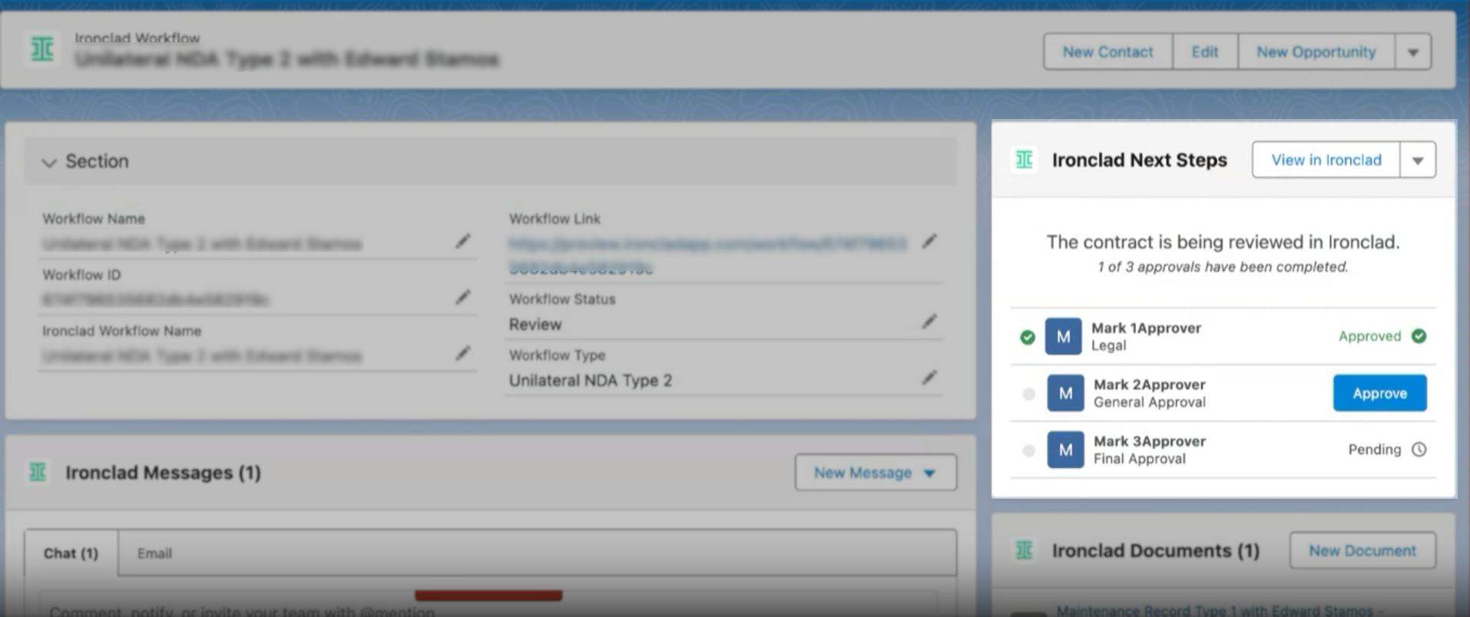
Task: Click green status check left of Mark 1Approver
Action: pyautogui.click(x=1028, y=337)
